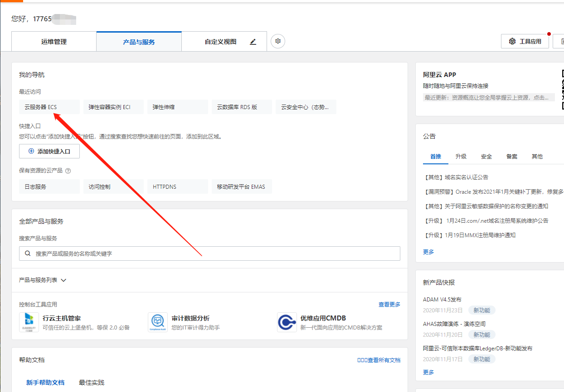Open 云服务器 ECS shortcut

pyautogui.click(x=49, y=107)
